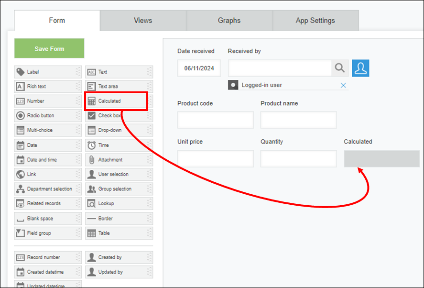Select the Drop-down field item
The width and height of the screenshot is (424, 288).
pyautogui.click(x=116, y=130)
